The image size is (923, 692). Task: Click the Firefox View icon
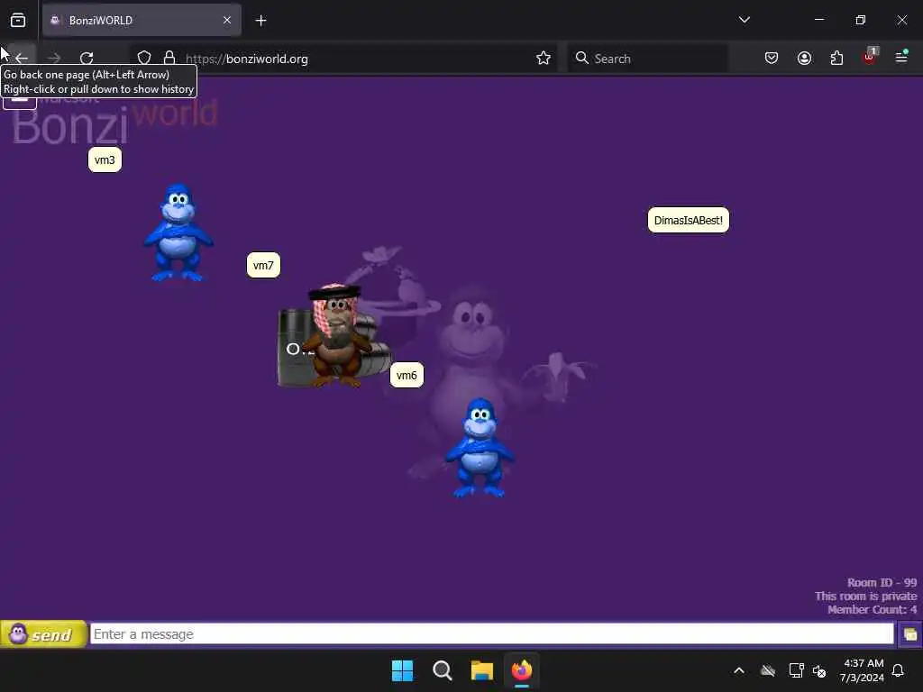pyautogui.click(x=18, y=21)
